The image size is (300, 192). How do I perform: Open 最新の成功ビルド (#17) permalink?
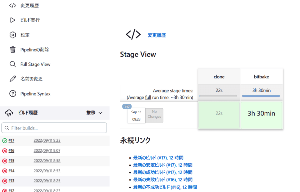coord(162,172)
